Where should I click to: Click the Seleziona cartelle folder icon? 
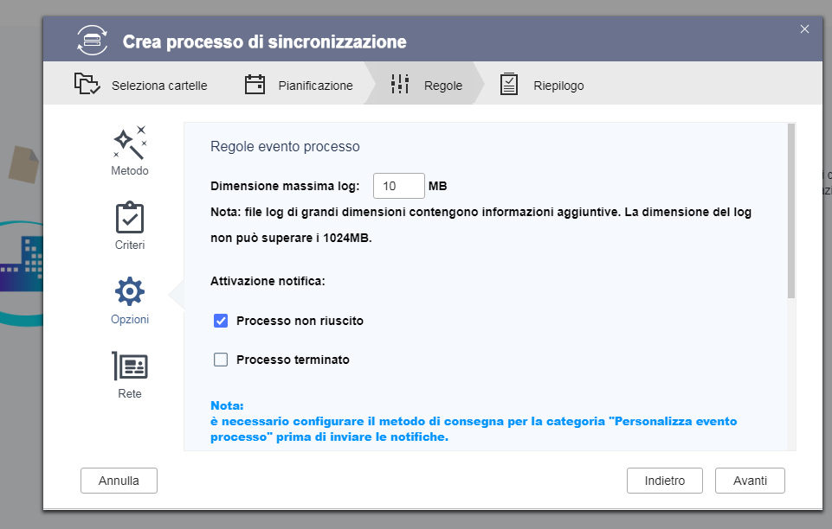pyautogui.click(x=87, y=85)
